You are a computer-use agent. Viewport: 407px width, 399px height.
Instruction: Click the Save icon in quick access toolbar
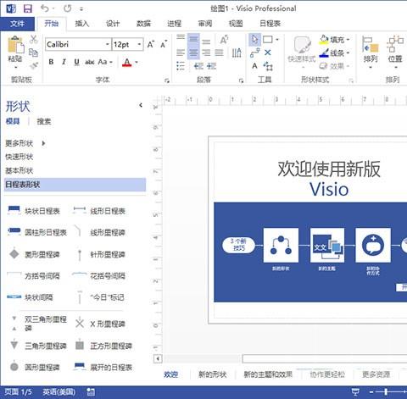[28, 8]
